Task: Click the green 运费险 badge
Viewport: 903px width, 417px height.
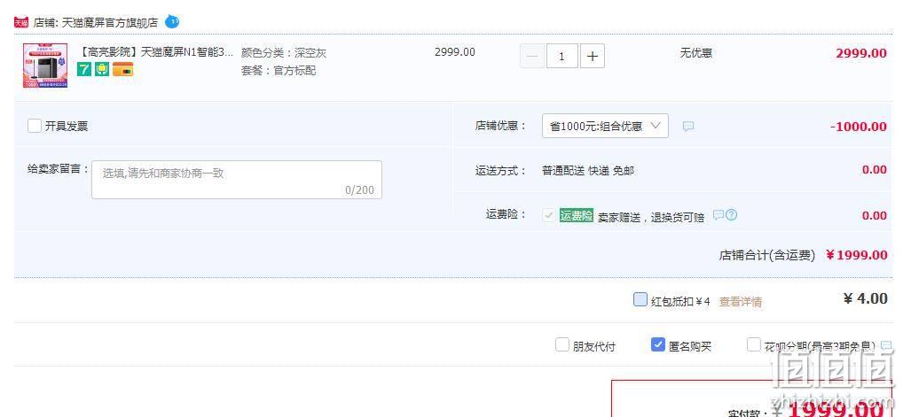Action: (577, 216)
